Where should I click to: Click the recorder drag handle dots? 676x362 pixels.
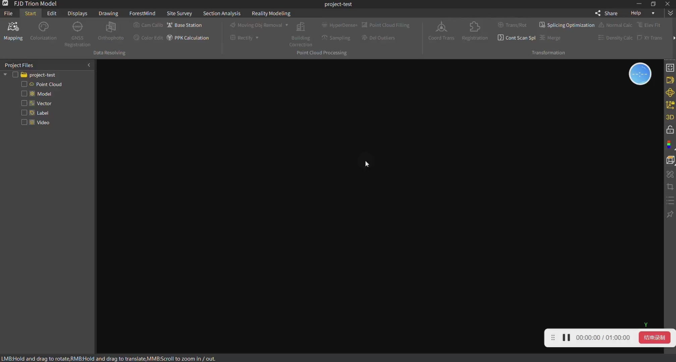click(x=553, y=338)
